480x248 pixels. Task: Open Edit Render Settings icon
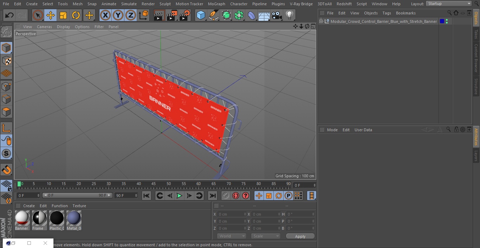[x=185, y=15]
